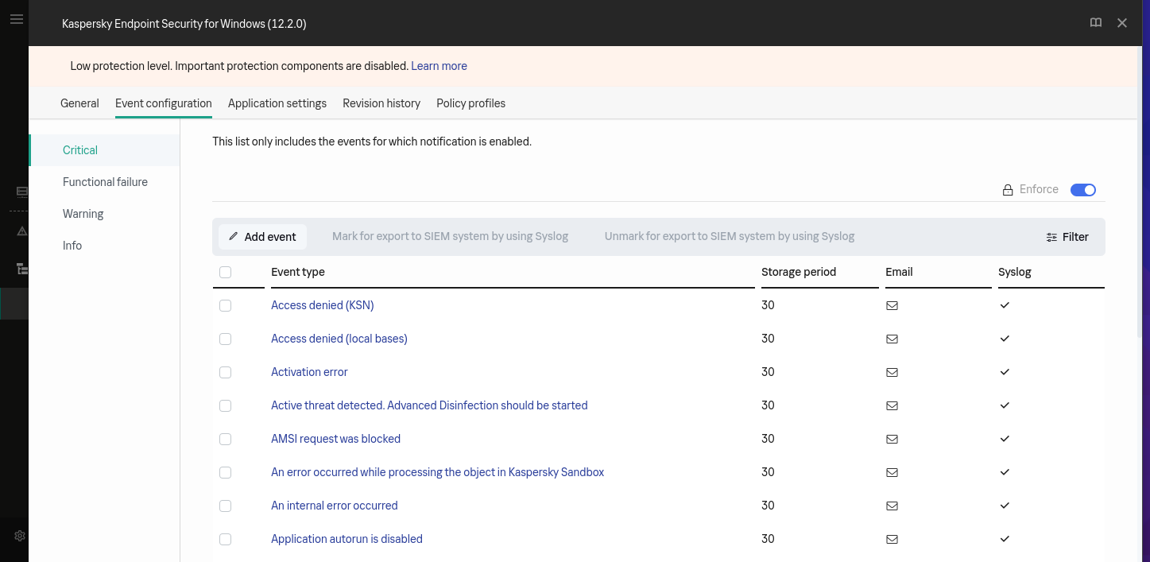This screenshot has height=562, width=1150.
Task: Toggle the Enforce switch
Action: point(1082,190)
